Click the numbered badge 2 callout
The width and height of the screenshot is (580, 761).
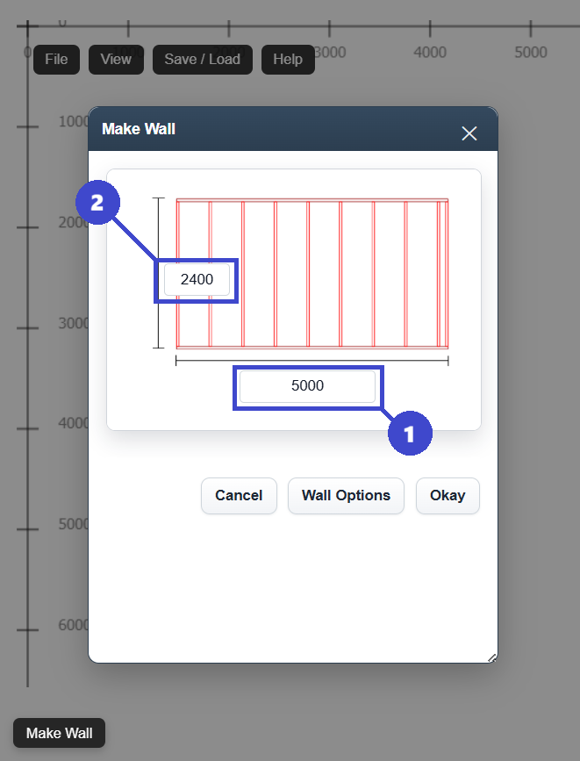click(x=97, y=204)
